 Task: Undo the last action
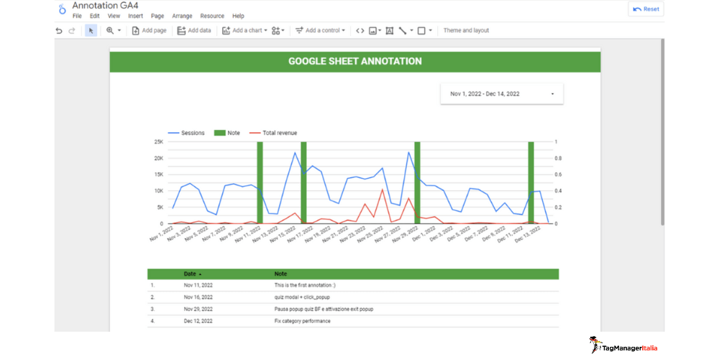tap(59, 31)
